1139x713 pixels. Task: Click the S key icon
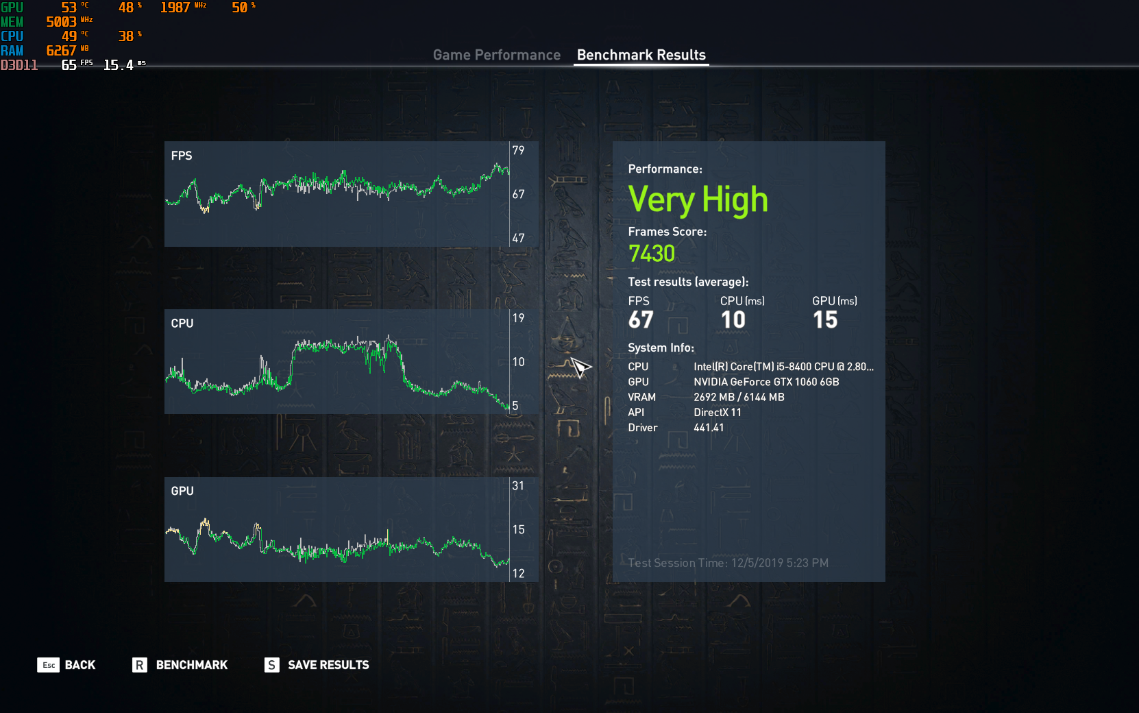click(272, 665)
